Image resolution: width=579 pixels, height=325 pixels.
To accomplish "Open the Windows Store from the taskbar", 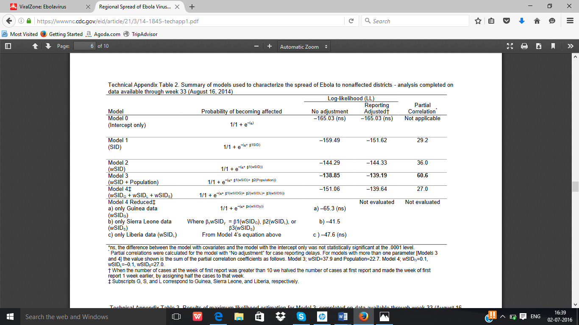I will coord(260,317).
